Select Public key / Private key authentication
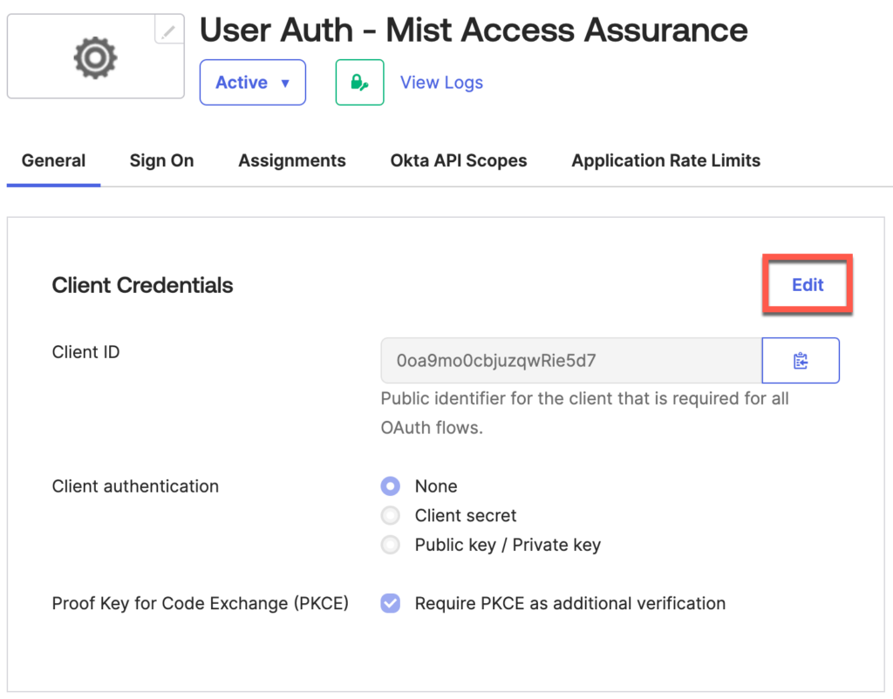893x699 pixels. click(x=390, y=545)
